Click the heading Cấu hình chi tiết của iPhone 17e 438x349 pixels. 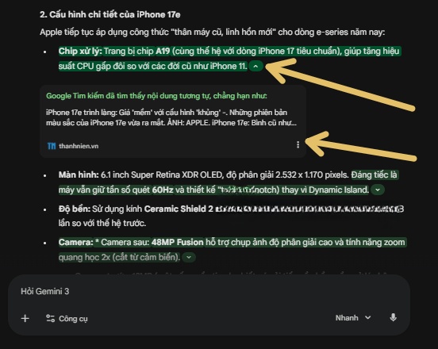coord(110,14)
